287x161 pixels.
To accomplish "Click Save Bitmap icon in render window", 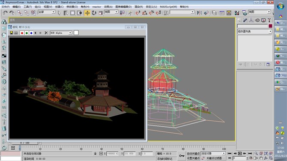I will pyautogui.click(x=11, y=33).
